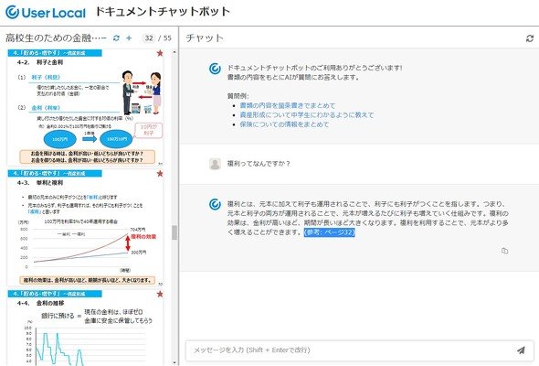Select example question about 資産形成 for 中学生
This screenshot has width=539, height=366.
pos(307,114)
